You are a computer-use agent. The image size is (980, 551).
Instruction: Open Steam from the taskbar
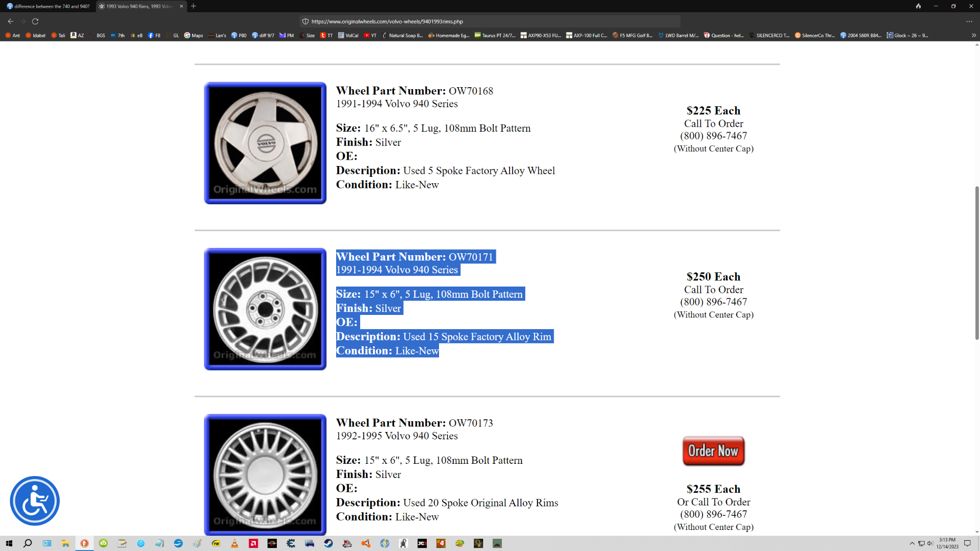(x=329, y=544)
